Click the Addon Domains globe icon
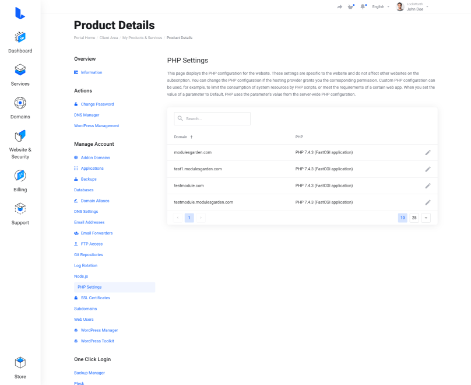 [76, 157]
